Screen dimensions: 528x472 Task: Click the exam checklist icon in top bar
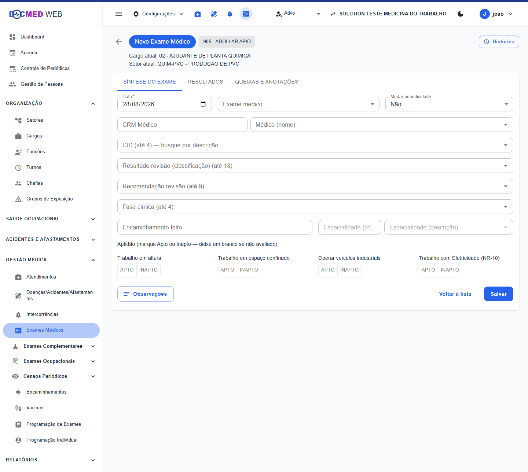[246, 14]
